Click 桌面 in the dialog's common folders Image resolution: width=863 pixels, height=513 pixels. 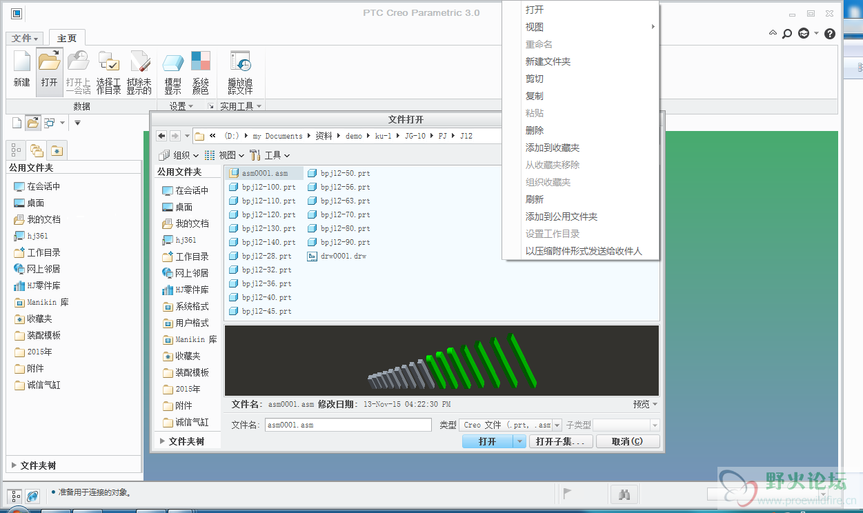point(177,207)
